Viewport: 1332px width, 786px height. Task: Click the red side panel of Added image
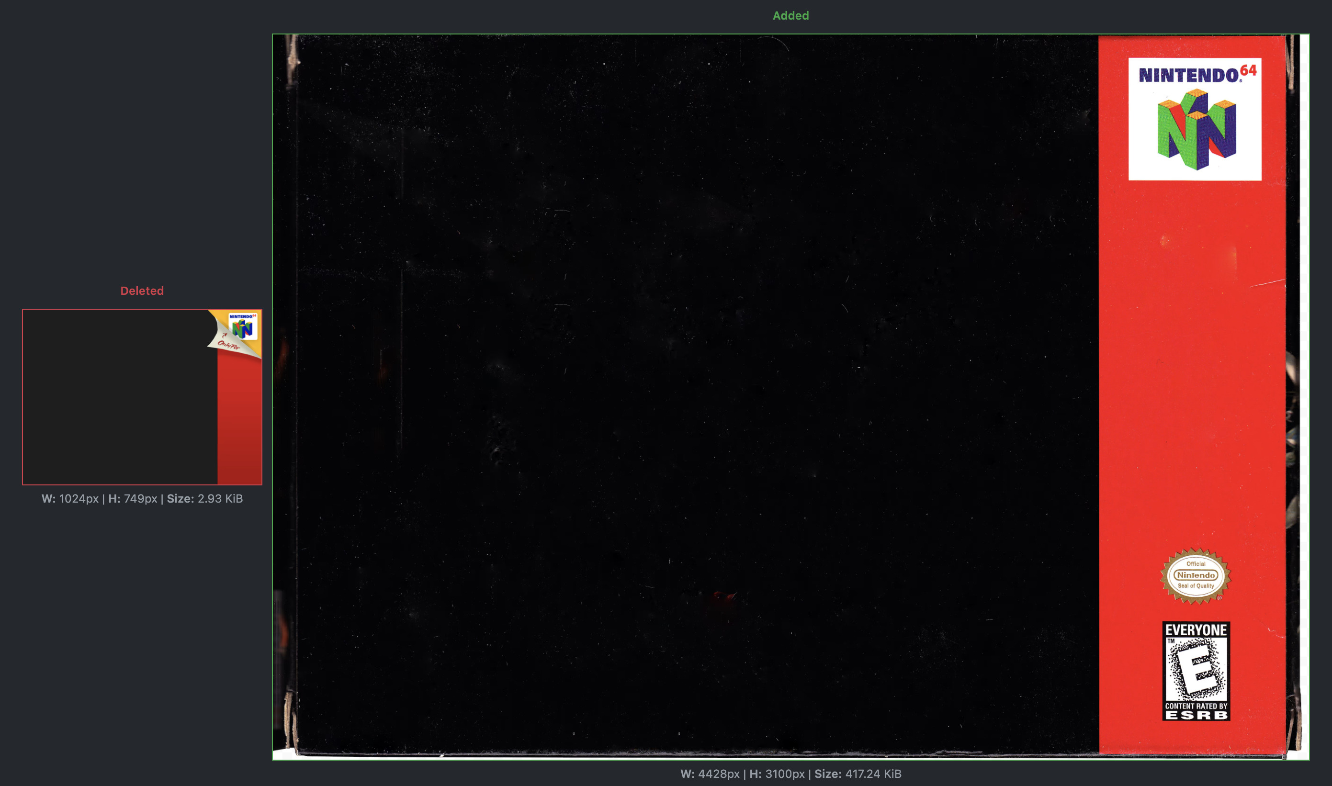(x=1192, y=371)
